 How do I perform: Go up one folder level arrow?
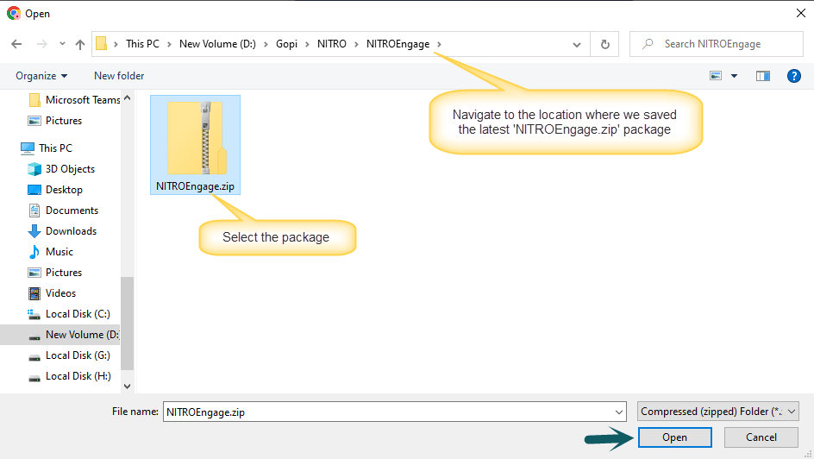tap(80, 44)
